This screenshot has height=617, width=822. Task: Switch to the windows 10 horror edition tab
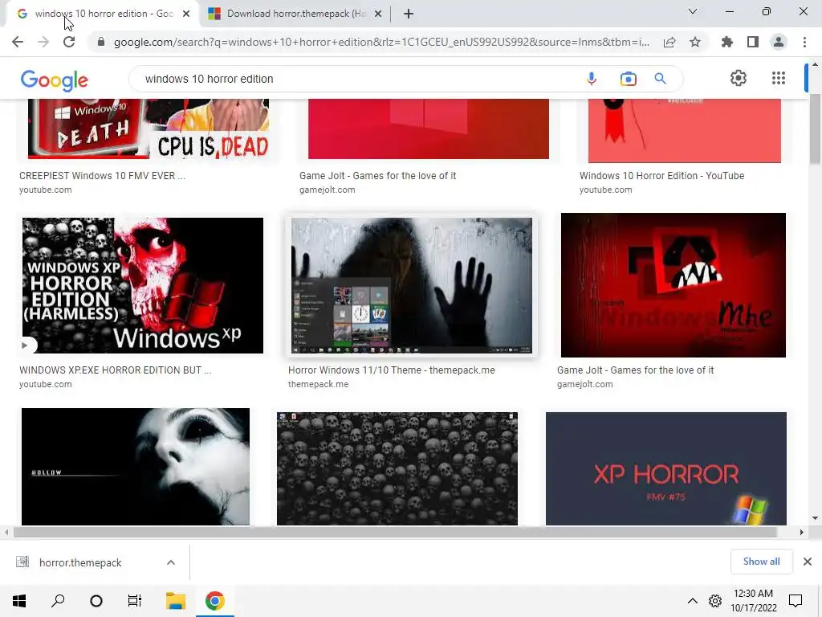coord(102,14)
